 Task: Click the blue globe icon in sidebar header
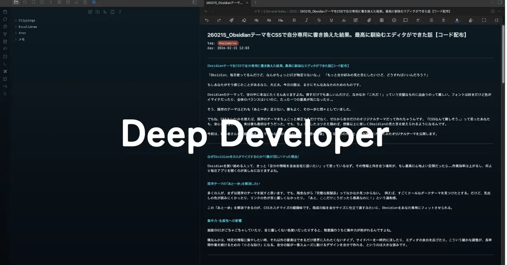94,2
